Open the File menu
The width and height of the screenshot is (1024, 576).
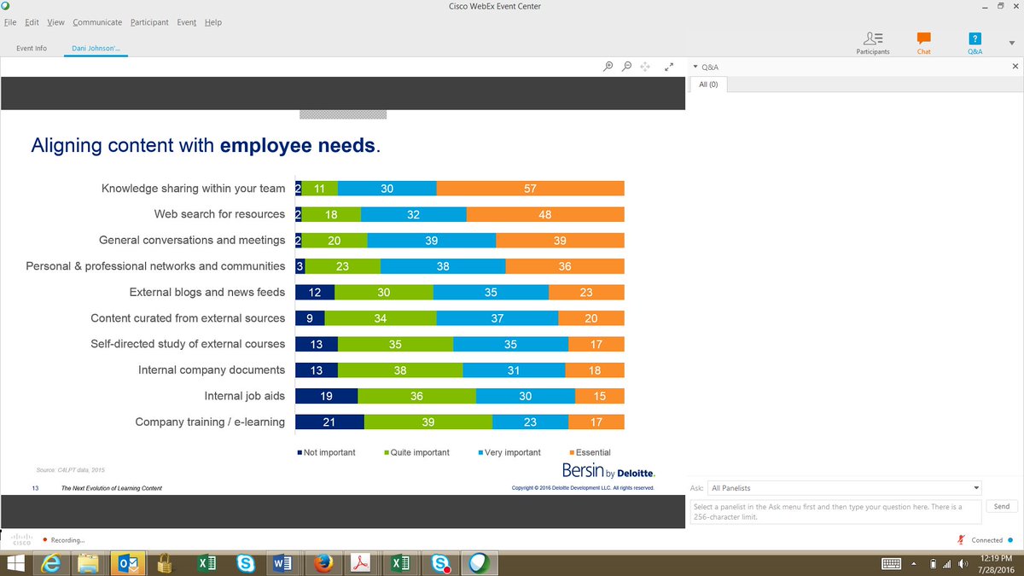pyautogui.click(x=10, y=22)
